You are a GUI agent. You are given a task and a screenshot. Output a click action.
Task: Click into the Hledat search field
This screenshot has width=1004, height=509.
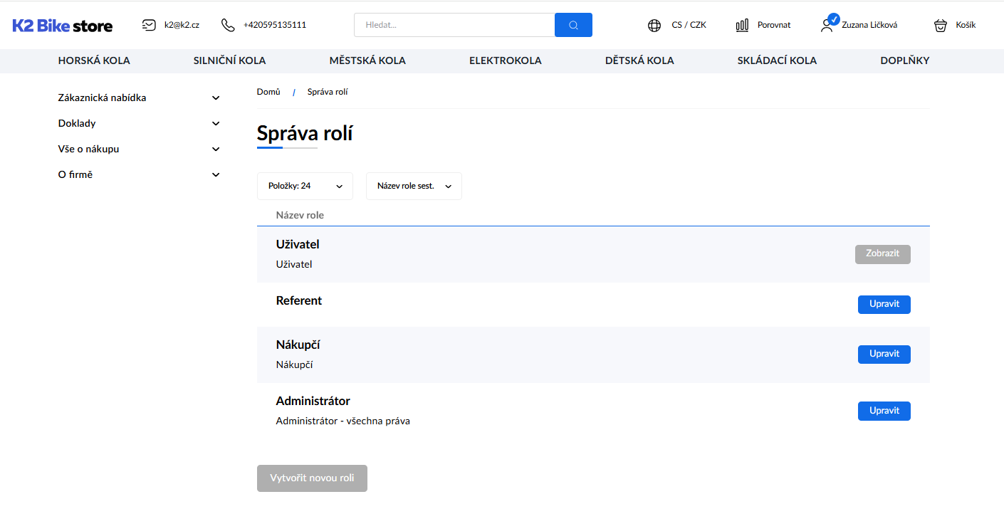[454, 25]
